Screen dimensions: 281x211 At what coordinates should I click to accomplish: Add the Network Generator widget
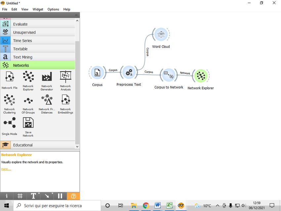(x=47, y=81)
